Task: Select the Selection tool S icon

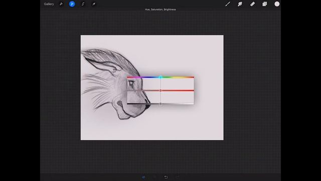Action: pyautogui.click(x=83, y=4)
